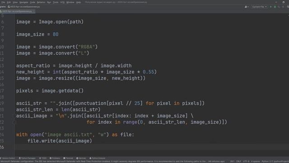289x163 pixels.
Task: Click the Microsoft Defender status bar notification
Action: click(x=112, y=162)
